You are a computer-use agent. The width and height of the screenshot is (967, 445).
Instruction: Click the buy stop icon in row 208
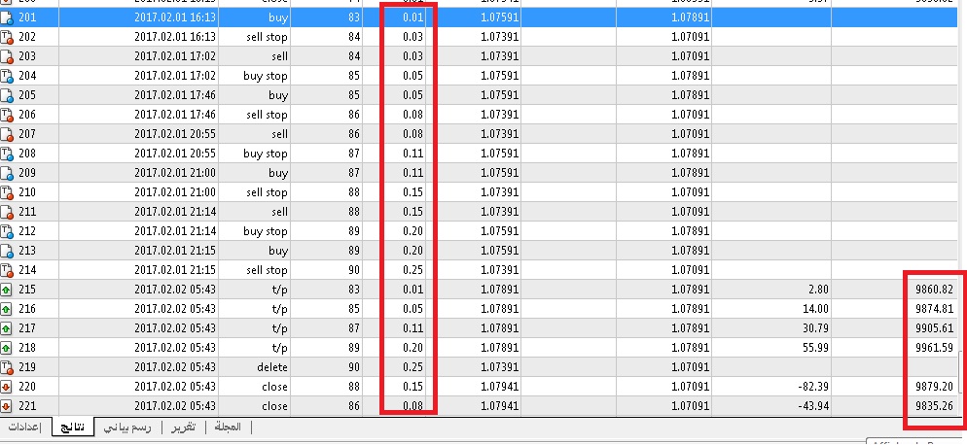click(7, 154)
